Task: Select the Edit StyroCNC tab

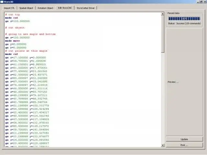Action: click(x=65, y=8)
